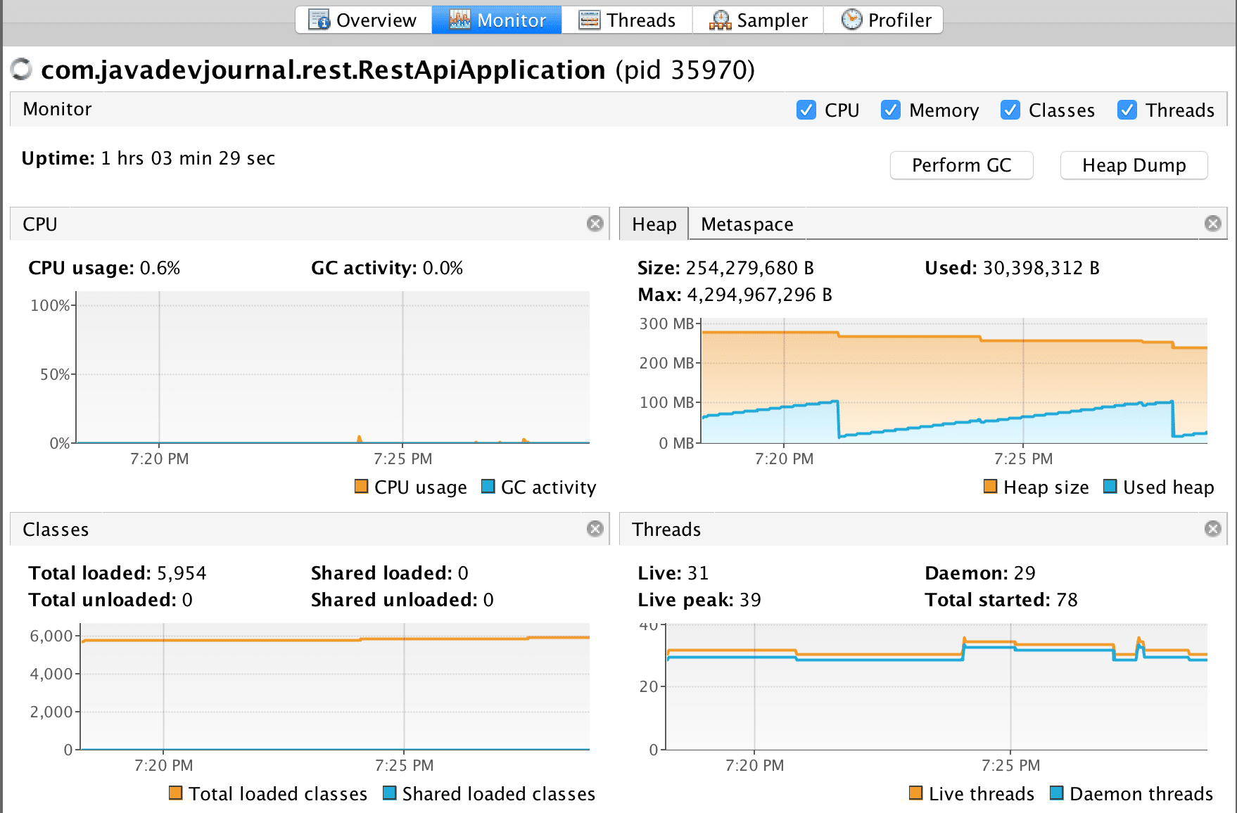1237x813 pixels.
Task: Click the Profiler clock icon
Action: click(851, 19)
